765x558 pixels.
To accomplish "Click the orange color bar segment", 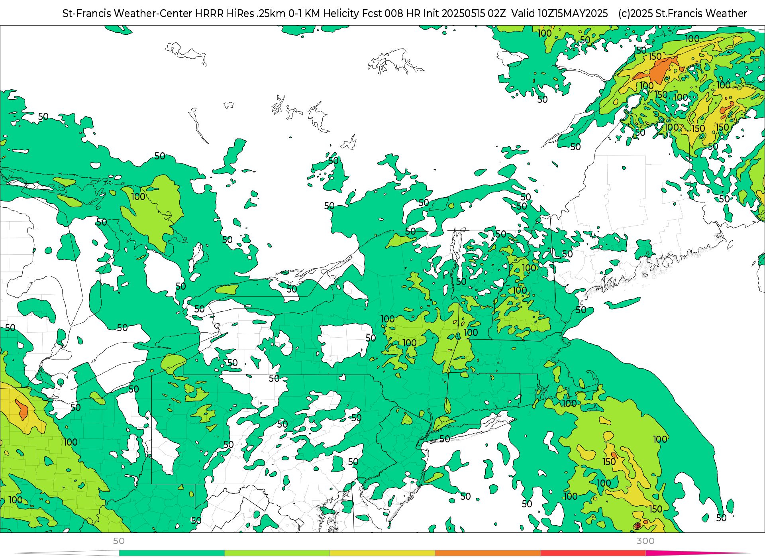I will tap(488, 553).
